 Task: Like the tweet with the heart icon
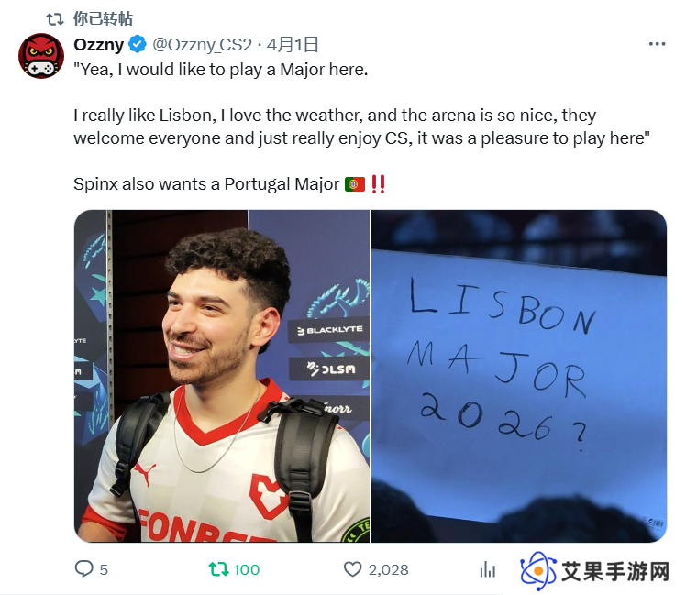coord(352,569)
